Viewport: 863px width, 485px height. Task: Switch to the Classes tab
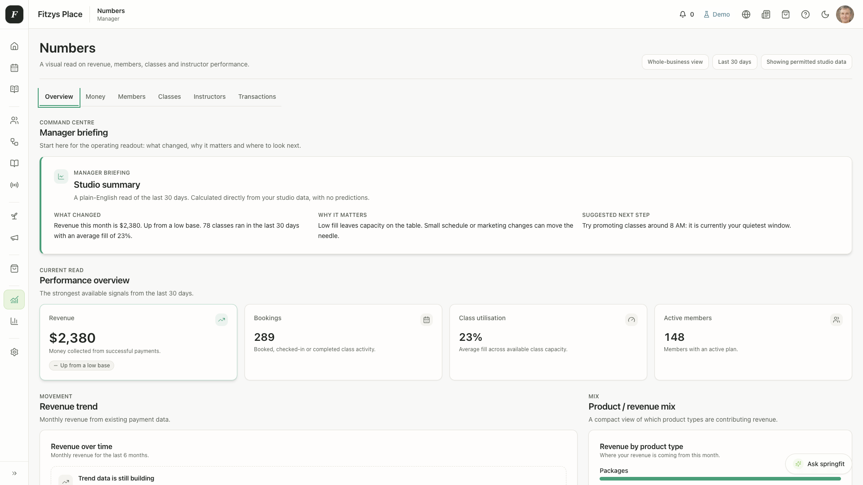click(x=169, y=97)
